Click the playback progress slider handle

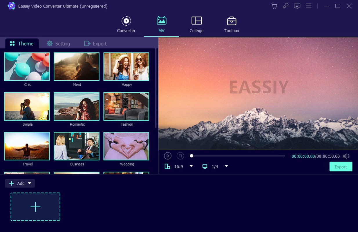(x=191, y=156)
